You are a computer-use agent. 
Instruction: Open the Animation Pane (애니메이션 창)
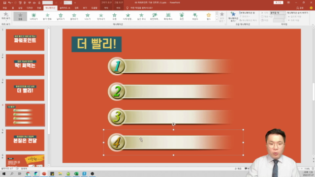247,13
